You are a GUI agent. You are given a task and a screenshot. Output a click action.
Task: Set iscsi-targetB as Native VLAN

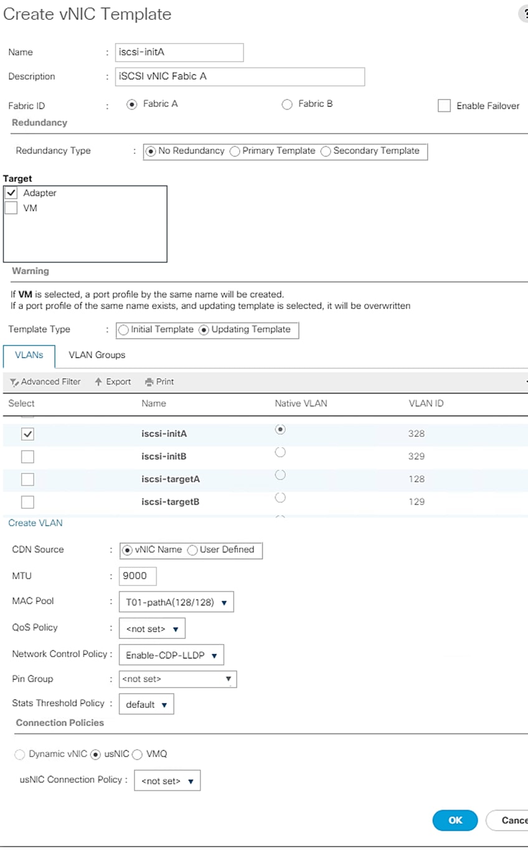coord(280,497)
